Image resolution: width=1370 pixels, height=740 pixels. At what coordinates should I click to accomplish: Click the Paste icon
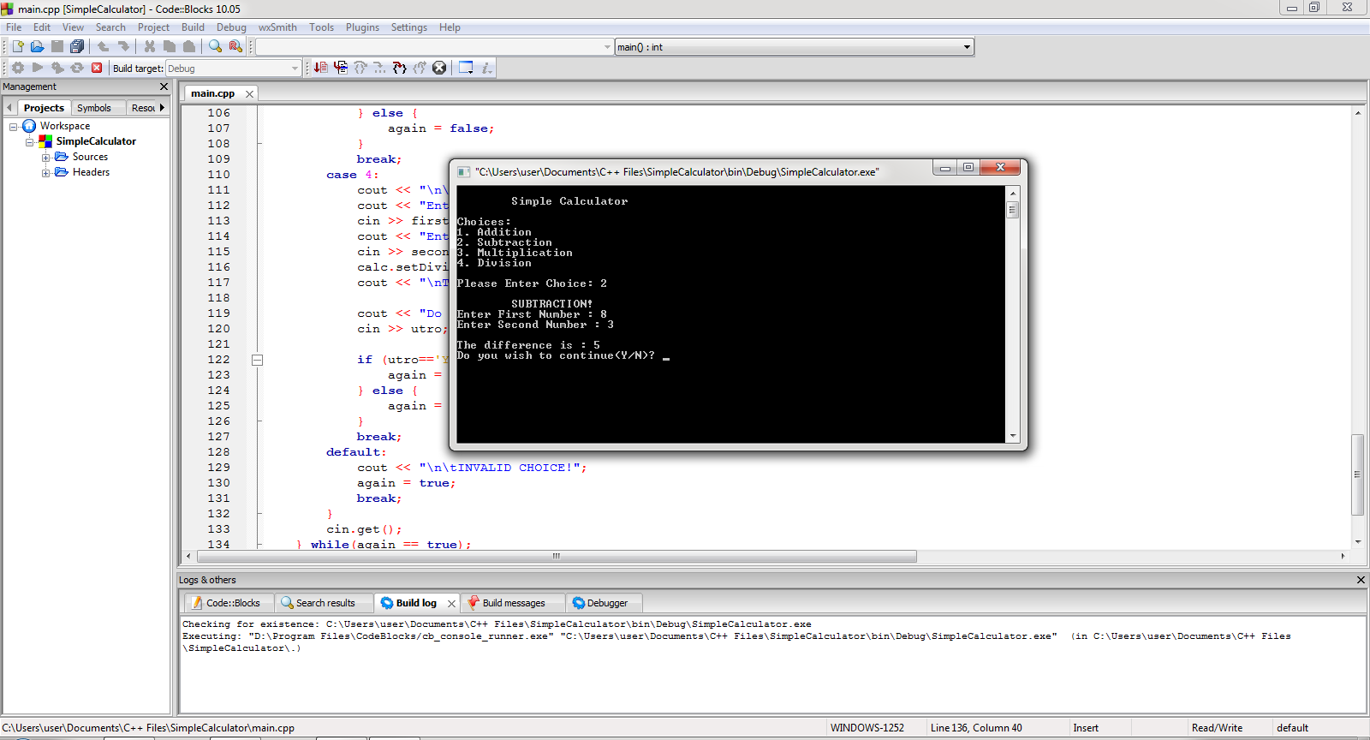[x=189, y=46]
